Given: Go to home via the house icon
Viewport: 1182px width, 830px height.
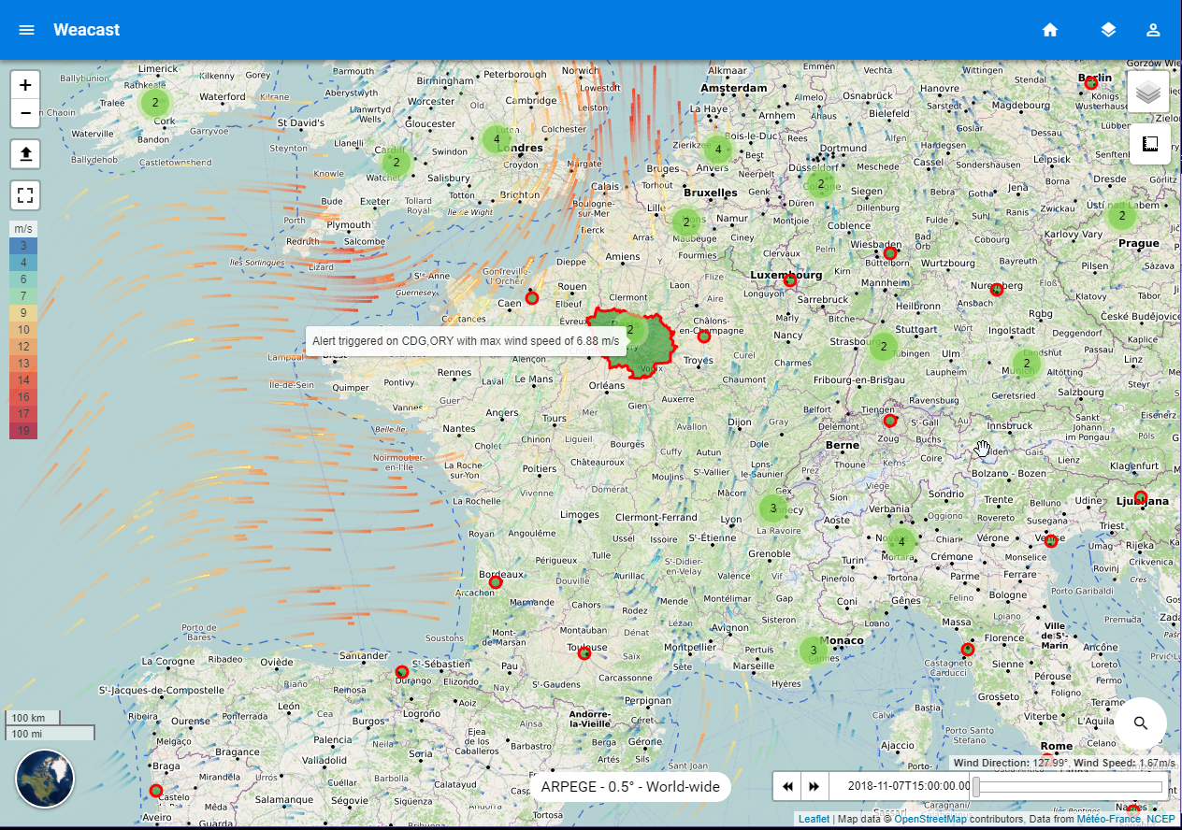Looking at the screenshot, I should (1050, 30).
